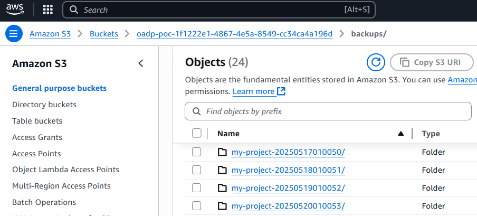This screenshot has width=477, height=216.
Task: Go to Amazon S3 breadcrumb link
Action: tap(50, 34)
